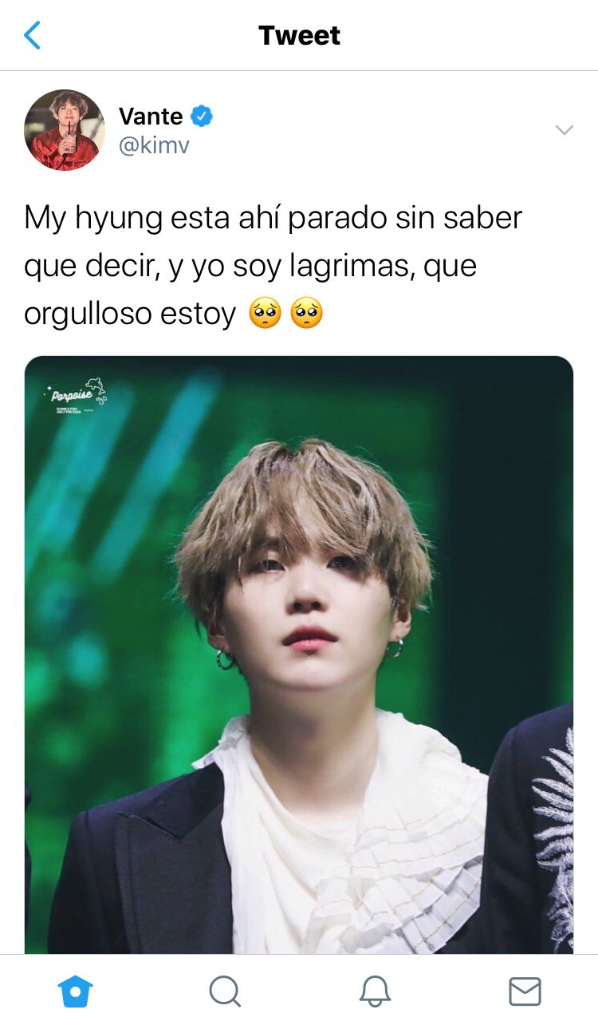Tap the Tweet header title
This screenshot has height=1033, width=598.
[x=299, y=35]
